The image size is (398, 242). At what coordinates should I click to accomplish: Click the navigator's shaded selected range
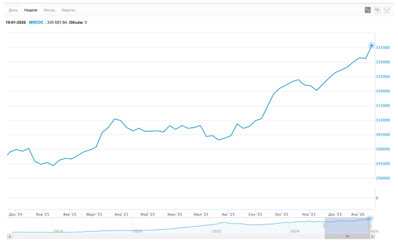[x=347, y=225]
